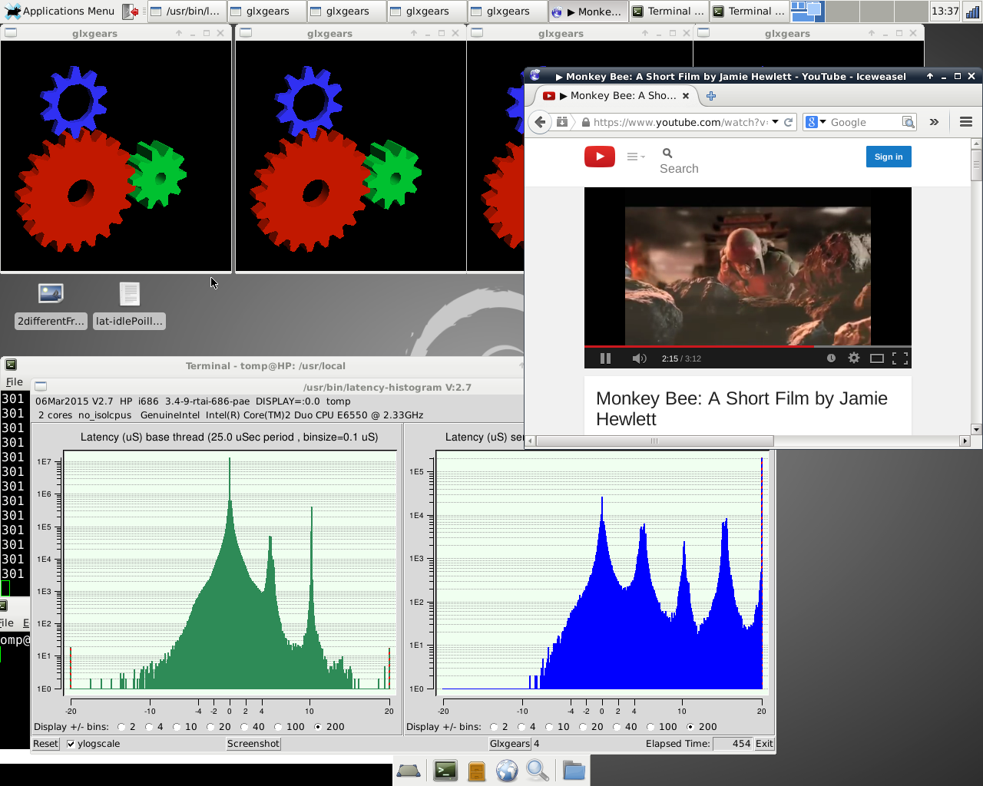
Task: Click the Screenshot button
Action: (253, 744)
